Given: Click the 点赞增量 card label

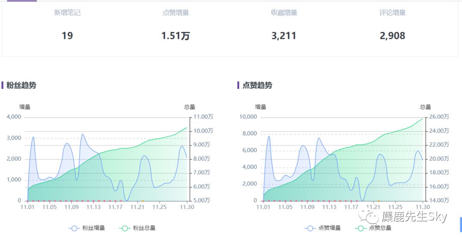Looking at the screenshot, I should point(176,13).
